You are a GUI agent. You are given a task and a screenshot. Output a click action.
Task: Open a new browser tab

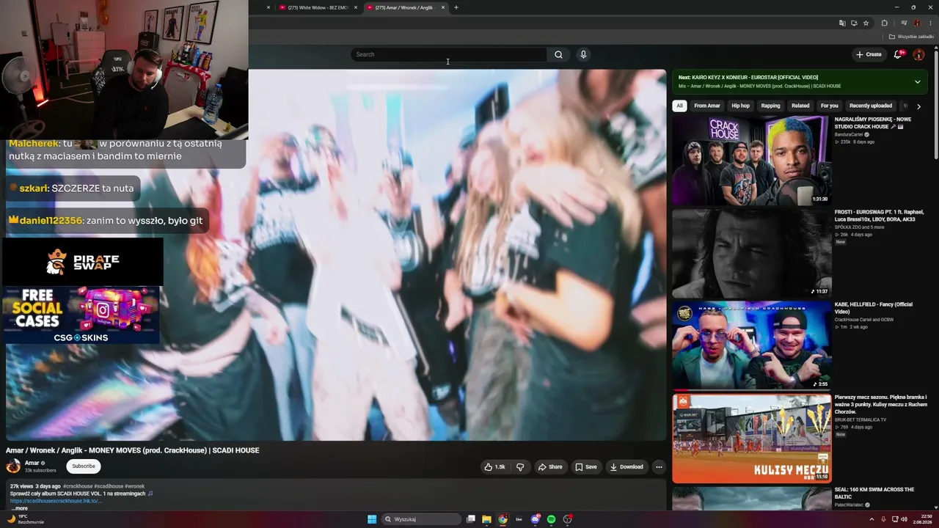(x=456, y=7)
